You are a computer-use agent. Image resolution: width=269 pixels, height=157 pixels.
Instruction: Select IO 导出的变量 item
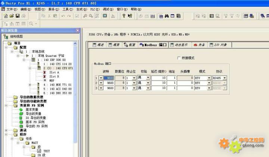[x=36, y=118]
